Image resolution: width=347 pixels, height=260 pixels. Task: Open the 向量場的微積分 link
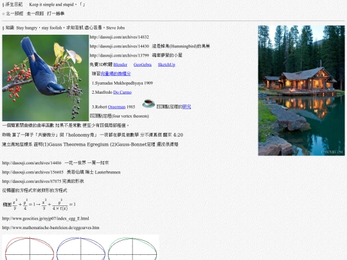[116, 74]
